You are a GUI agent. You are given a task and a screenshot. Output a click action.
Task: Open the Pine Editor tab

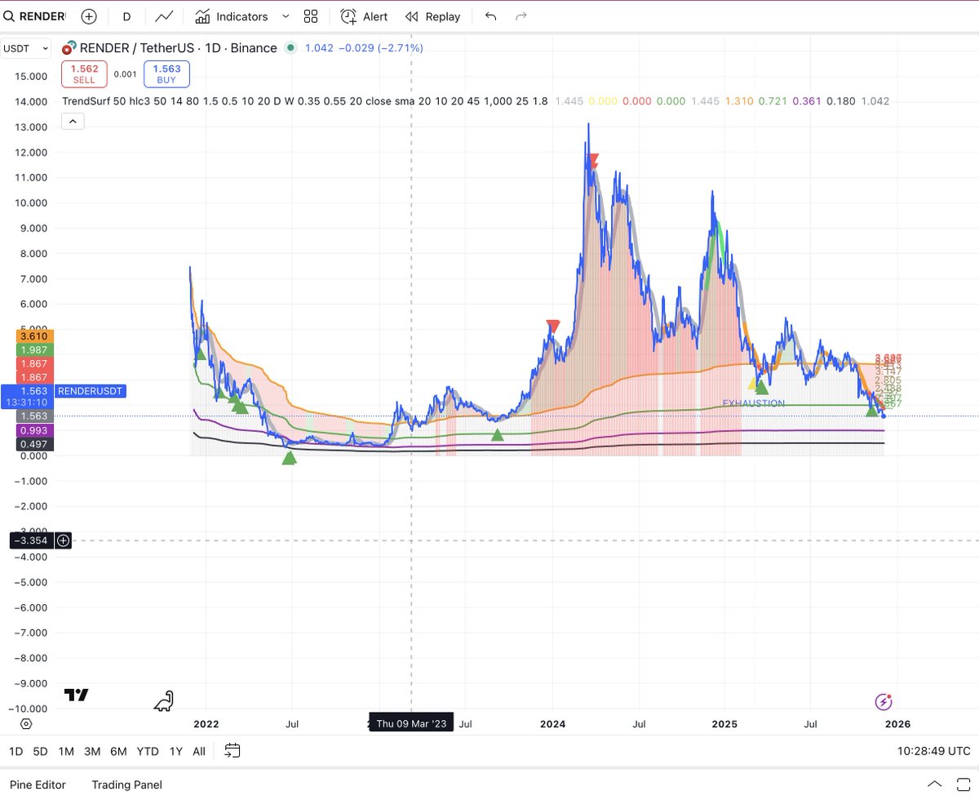(x=38, y=784)
